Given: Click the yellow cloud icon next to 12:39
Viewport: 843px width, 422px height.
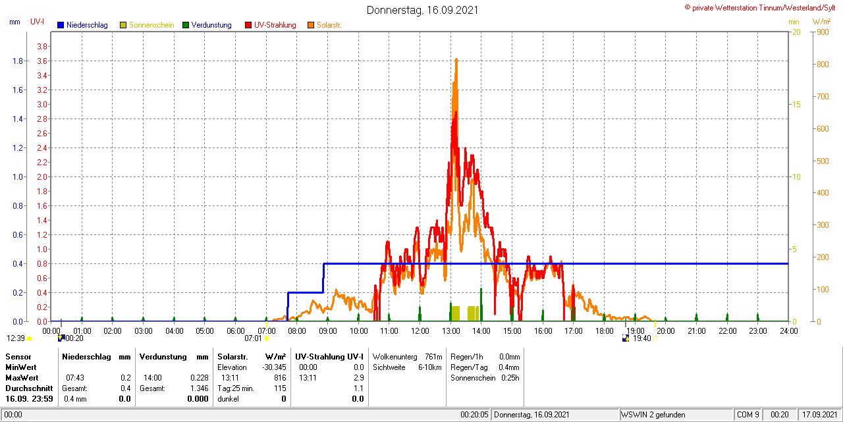Looking at the screenshot, I should pyautogui.click(x=29, y=338).
